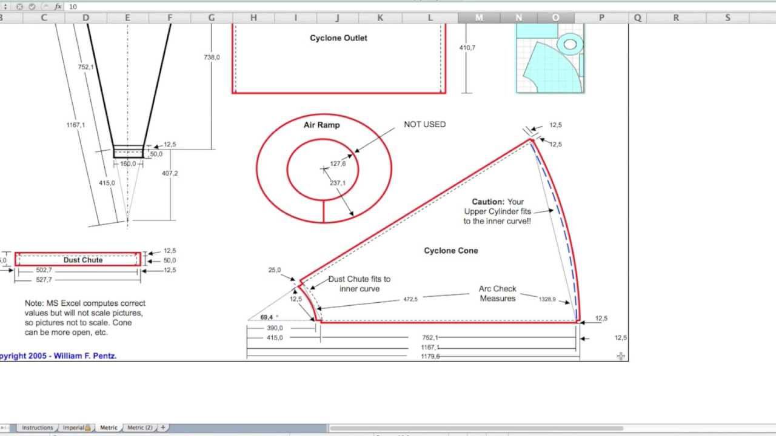Click the Cyclone Cone label

click(451, 251)
